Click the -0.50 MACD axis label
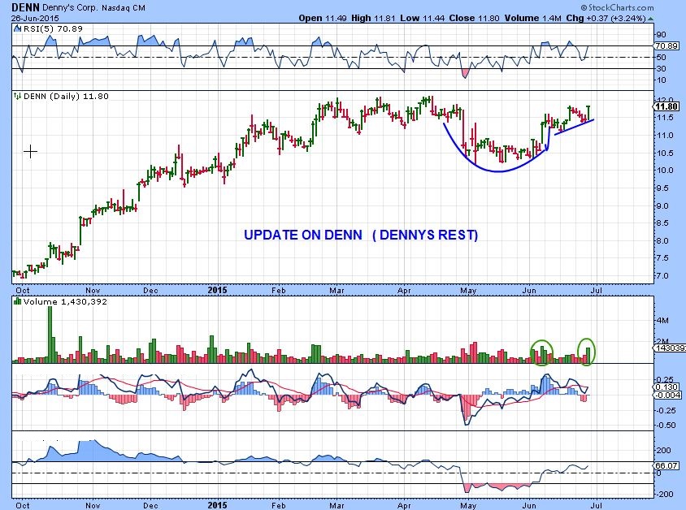This screenshot has height=510, width=686. point(665,426)
